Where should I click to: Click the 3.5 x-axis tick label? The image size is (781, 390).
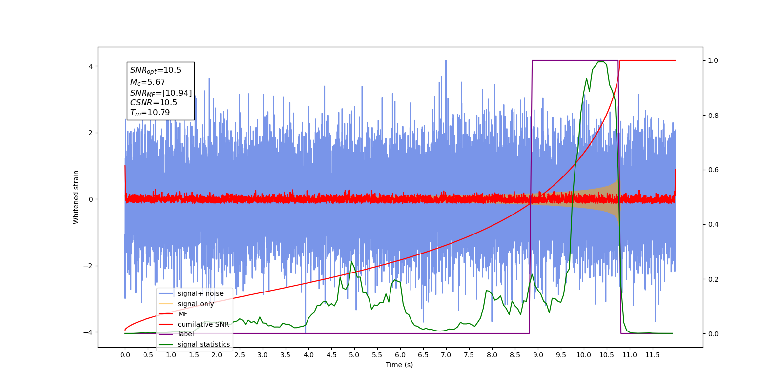[x=286, y=355]
